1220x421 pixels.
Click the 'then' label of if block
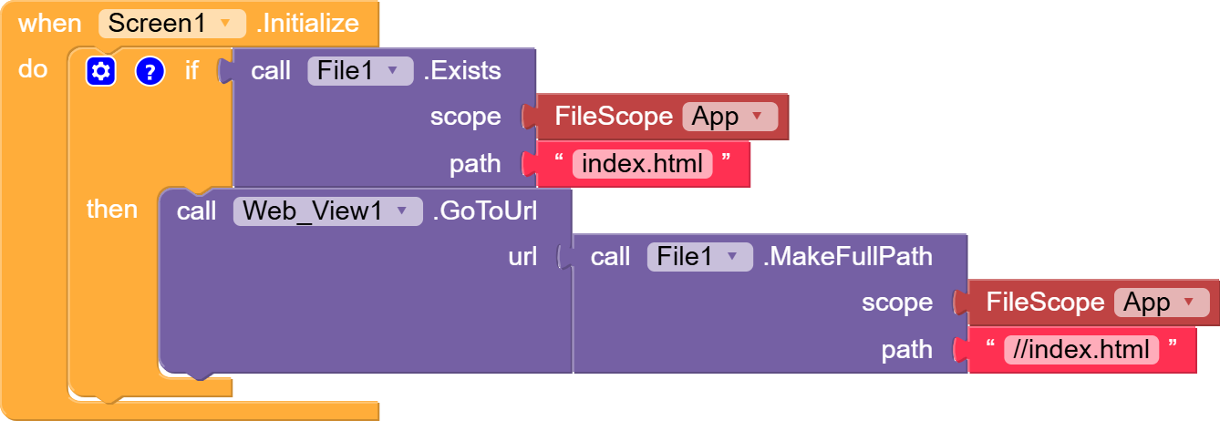click(112, 210)
